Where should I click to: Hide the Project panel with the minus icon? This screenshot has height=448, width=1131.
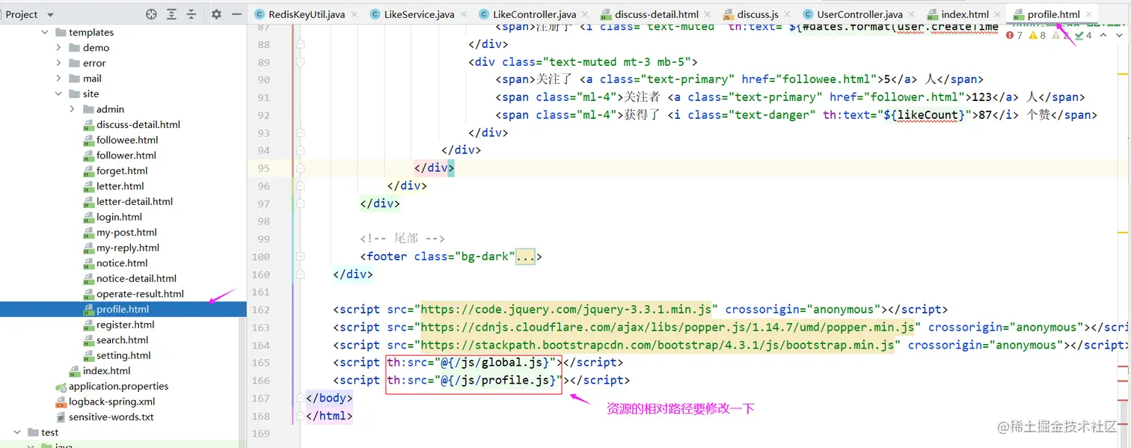point(236,14)
